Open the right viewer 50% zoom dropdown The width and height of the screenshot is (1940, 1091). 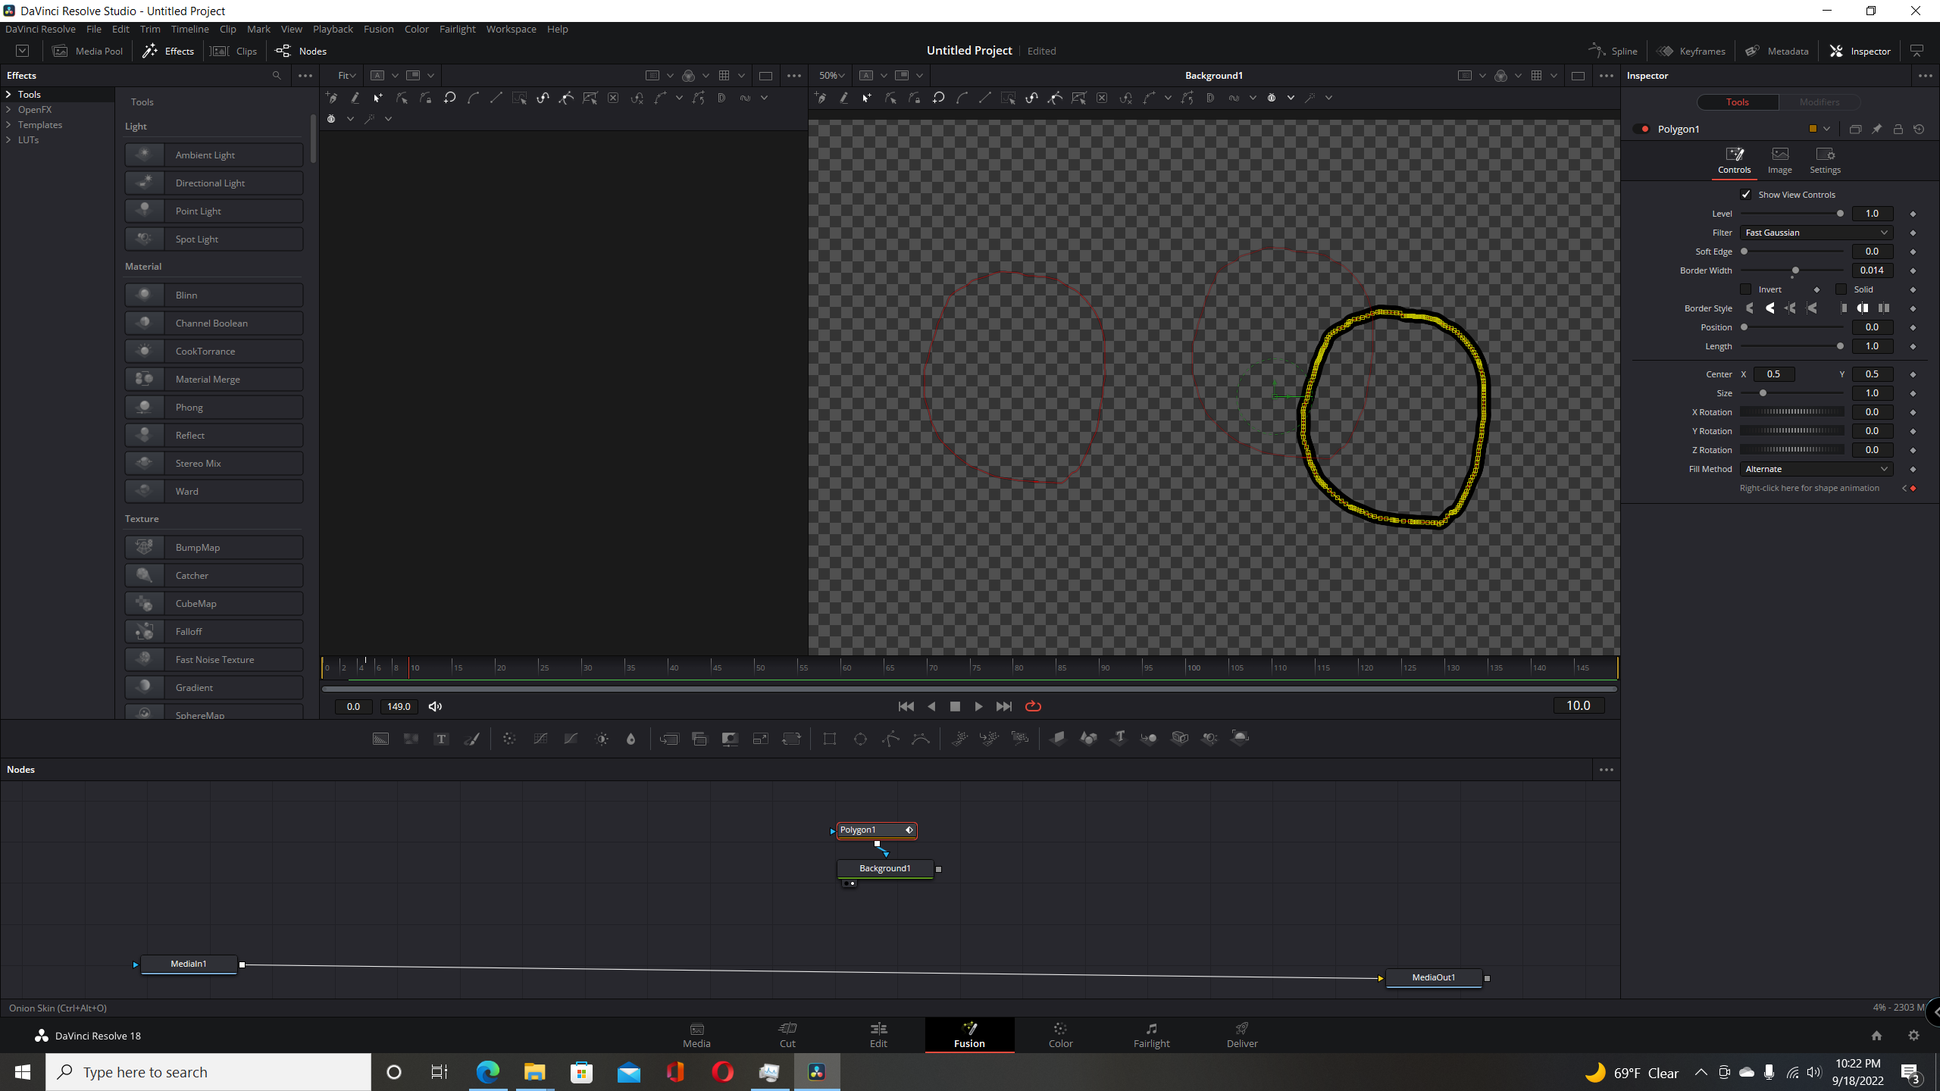click(831, 76)
